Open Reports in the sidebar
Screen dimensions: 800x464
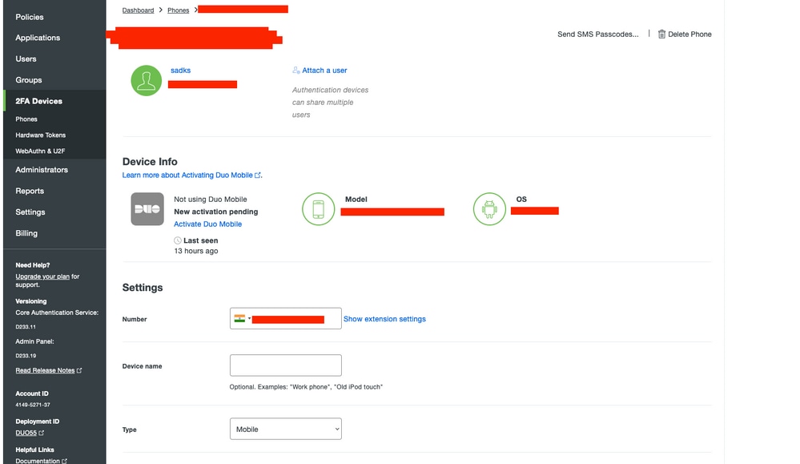point(30,191)
